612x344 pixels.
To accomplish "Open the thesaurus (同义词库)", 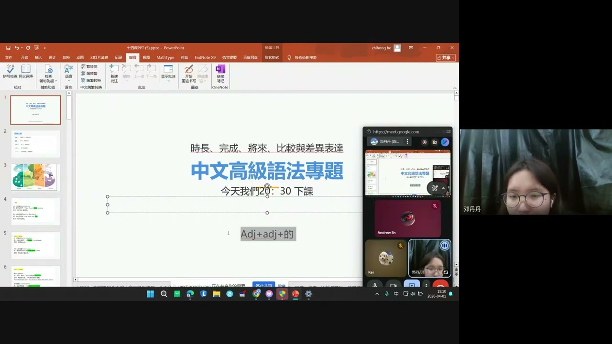I will [x=26, y=72].
